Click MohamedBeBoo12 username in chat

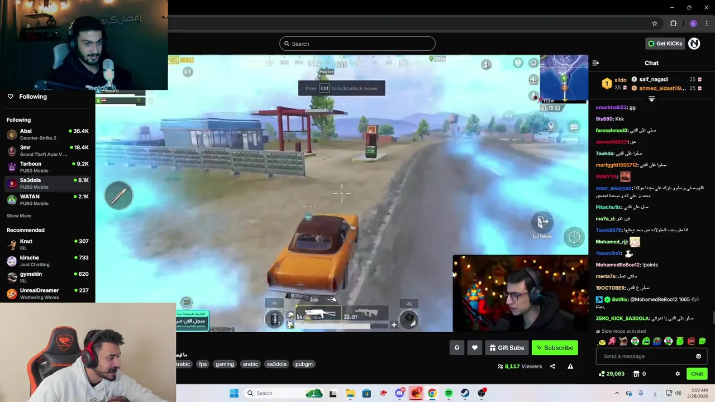pyautogui.click(x=617, y=265)
